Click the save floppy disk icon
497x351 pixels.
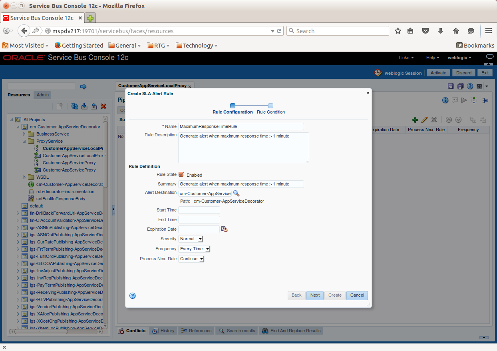click(x=451, y=86)
